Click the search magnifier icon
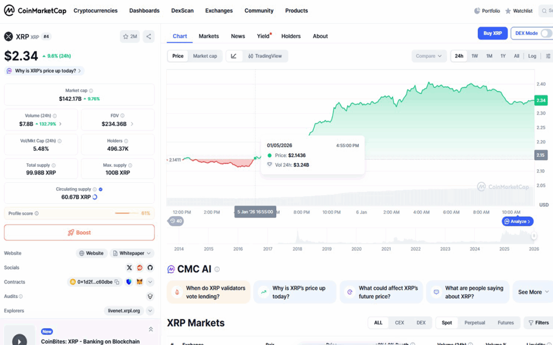553x345 pixels. tap(544, 11)
